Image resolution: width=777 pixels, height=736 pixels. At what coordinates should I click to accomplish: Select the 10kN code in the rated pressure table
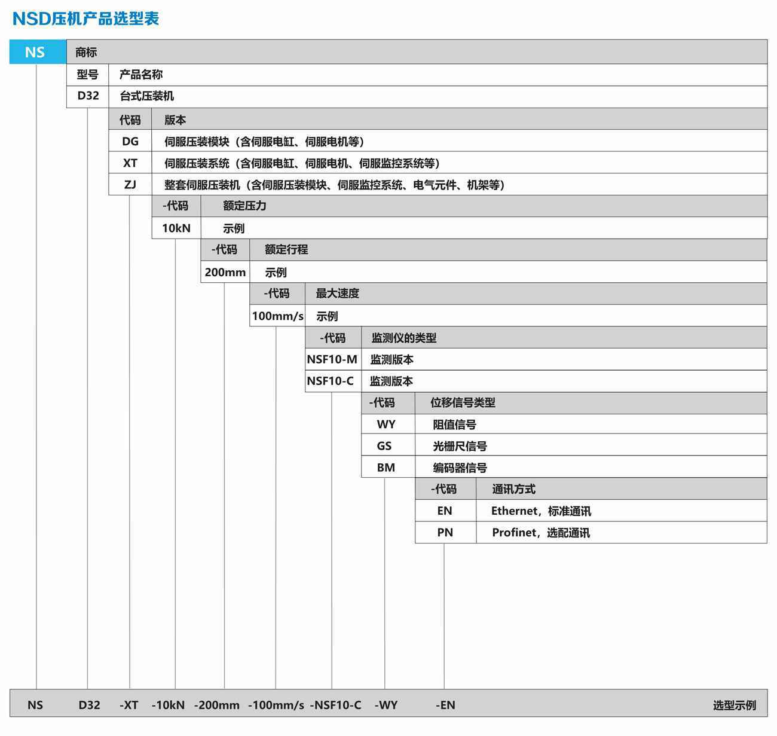click(176, 228)
